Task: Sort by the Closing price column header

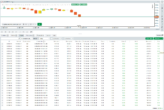Action: [x=69, y=41]
